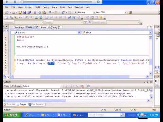Image resolution: width=163 pixels, height=122 pixels.
Task: Open the Click method name dropdown
Action: (150, 33)
